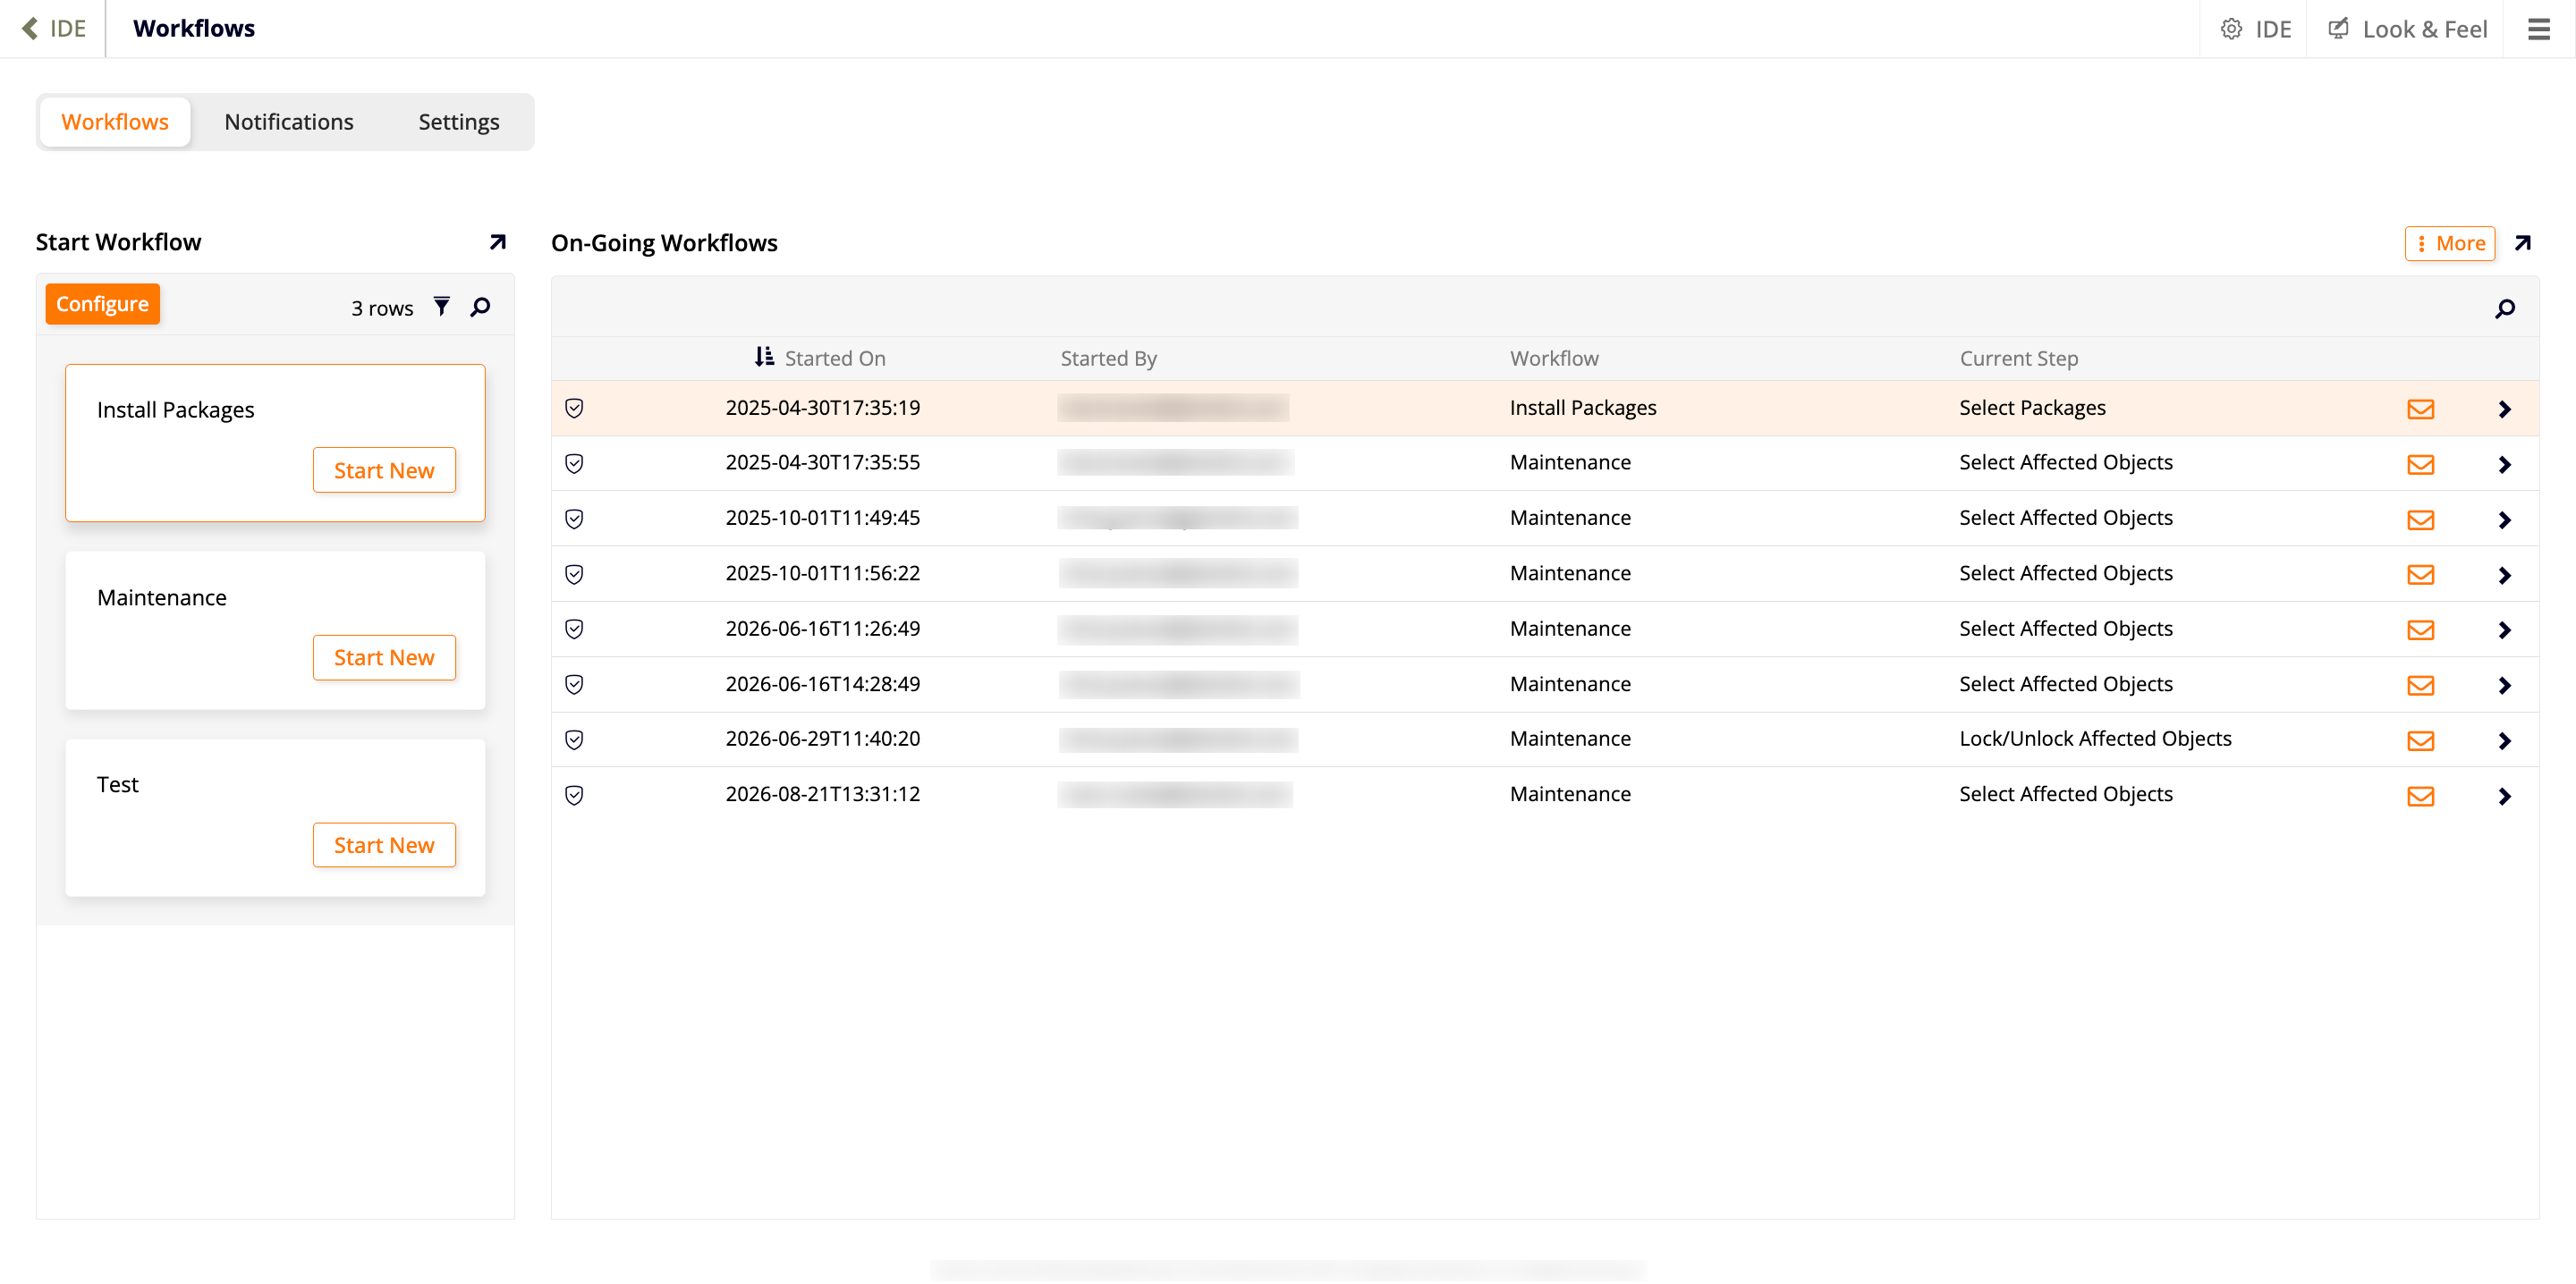The image size is (2576, 1284).
Task: Click the Lock/Unlock Affected Objects step
Action: (2095, 739)
